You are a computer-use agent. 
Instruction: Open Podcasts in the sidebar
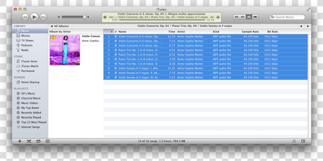click(27, 45)
